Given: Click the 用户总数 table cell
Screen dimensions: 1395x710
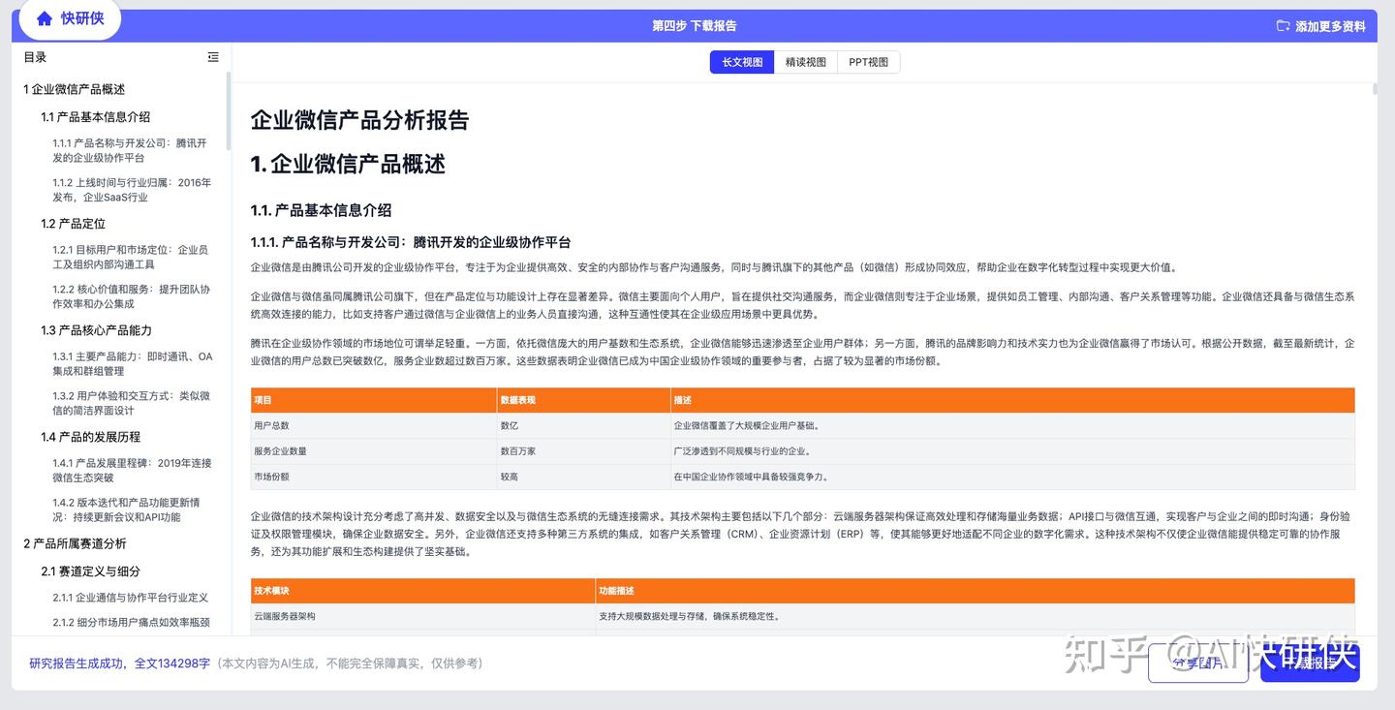Looking at the screenshot, I should click(x=374, y=425).
